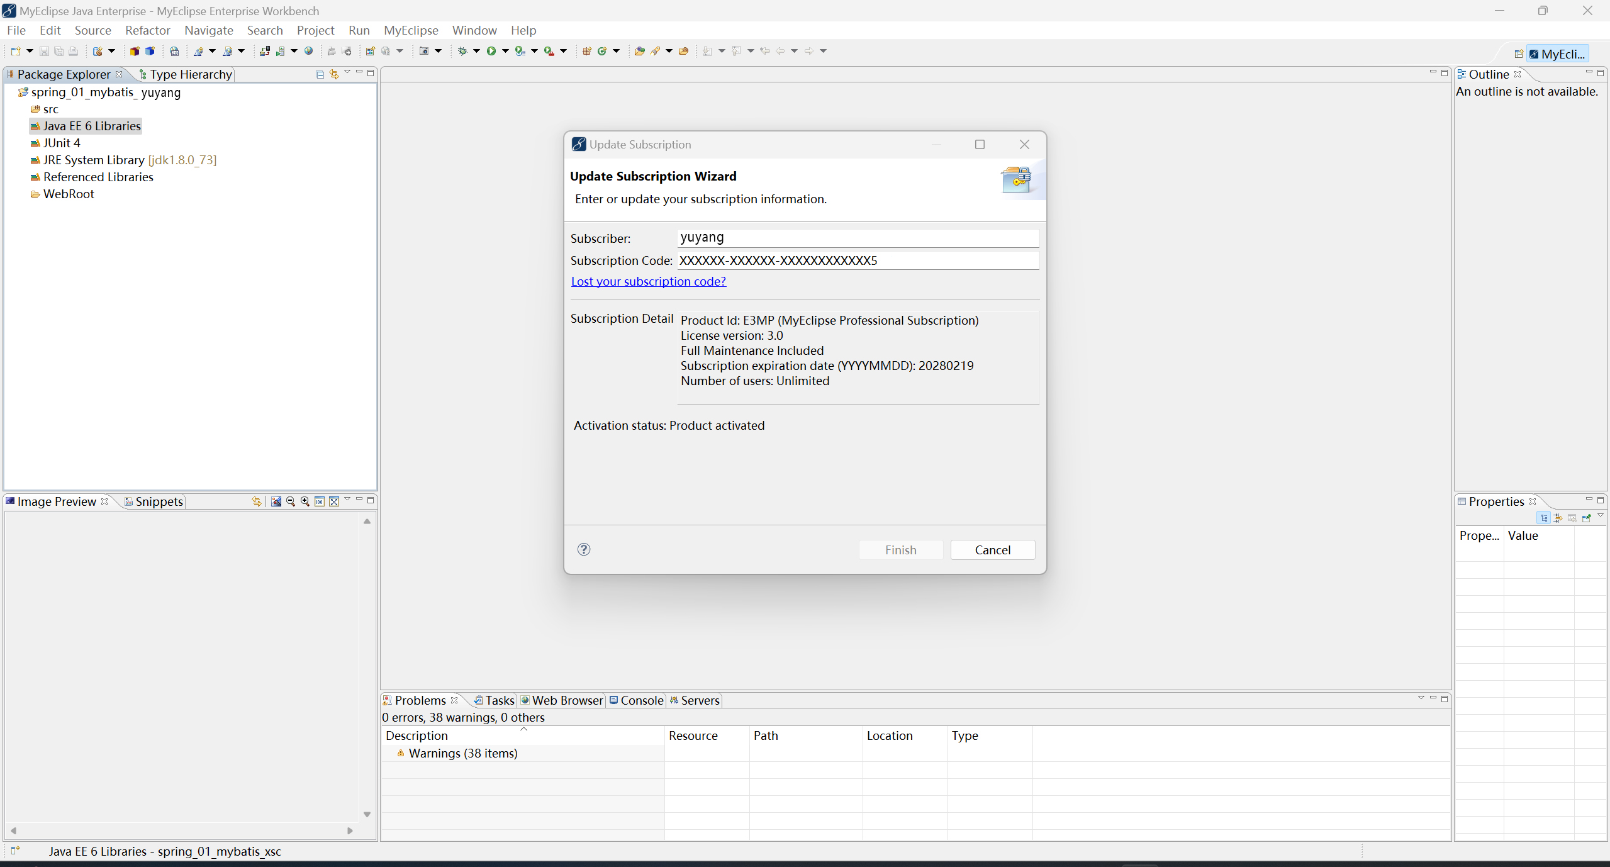
Task: Switch to the Web Browser tab
Action: pos(562,700)
